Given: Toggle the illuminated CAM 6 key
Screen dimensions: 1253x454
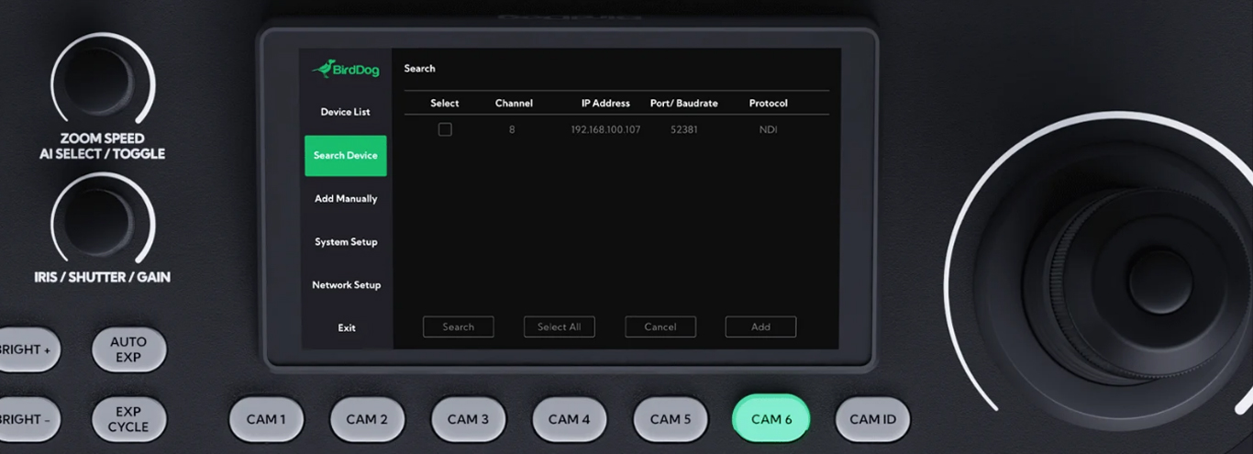Looking at the screenshot, I should tap(771, 419).
